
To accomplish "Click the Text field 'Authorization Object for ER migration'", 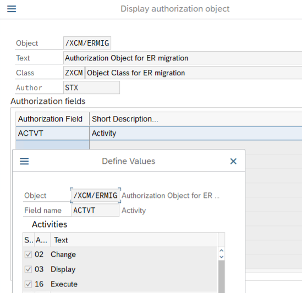I will pyautogui.click(x=183, y=58).
